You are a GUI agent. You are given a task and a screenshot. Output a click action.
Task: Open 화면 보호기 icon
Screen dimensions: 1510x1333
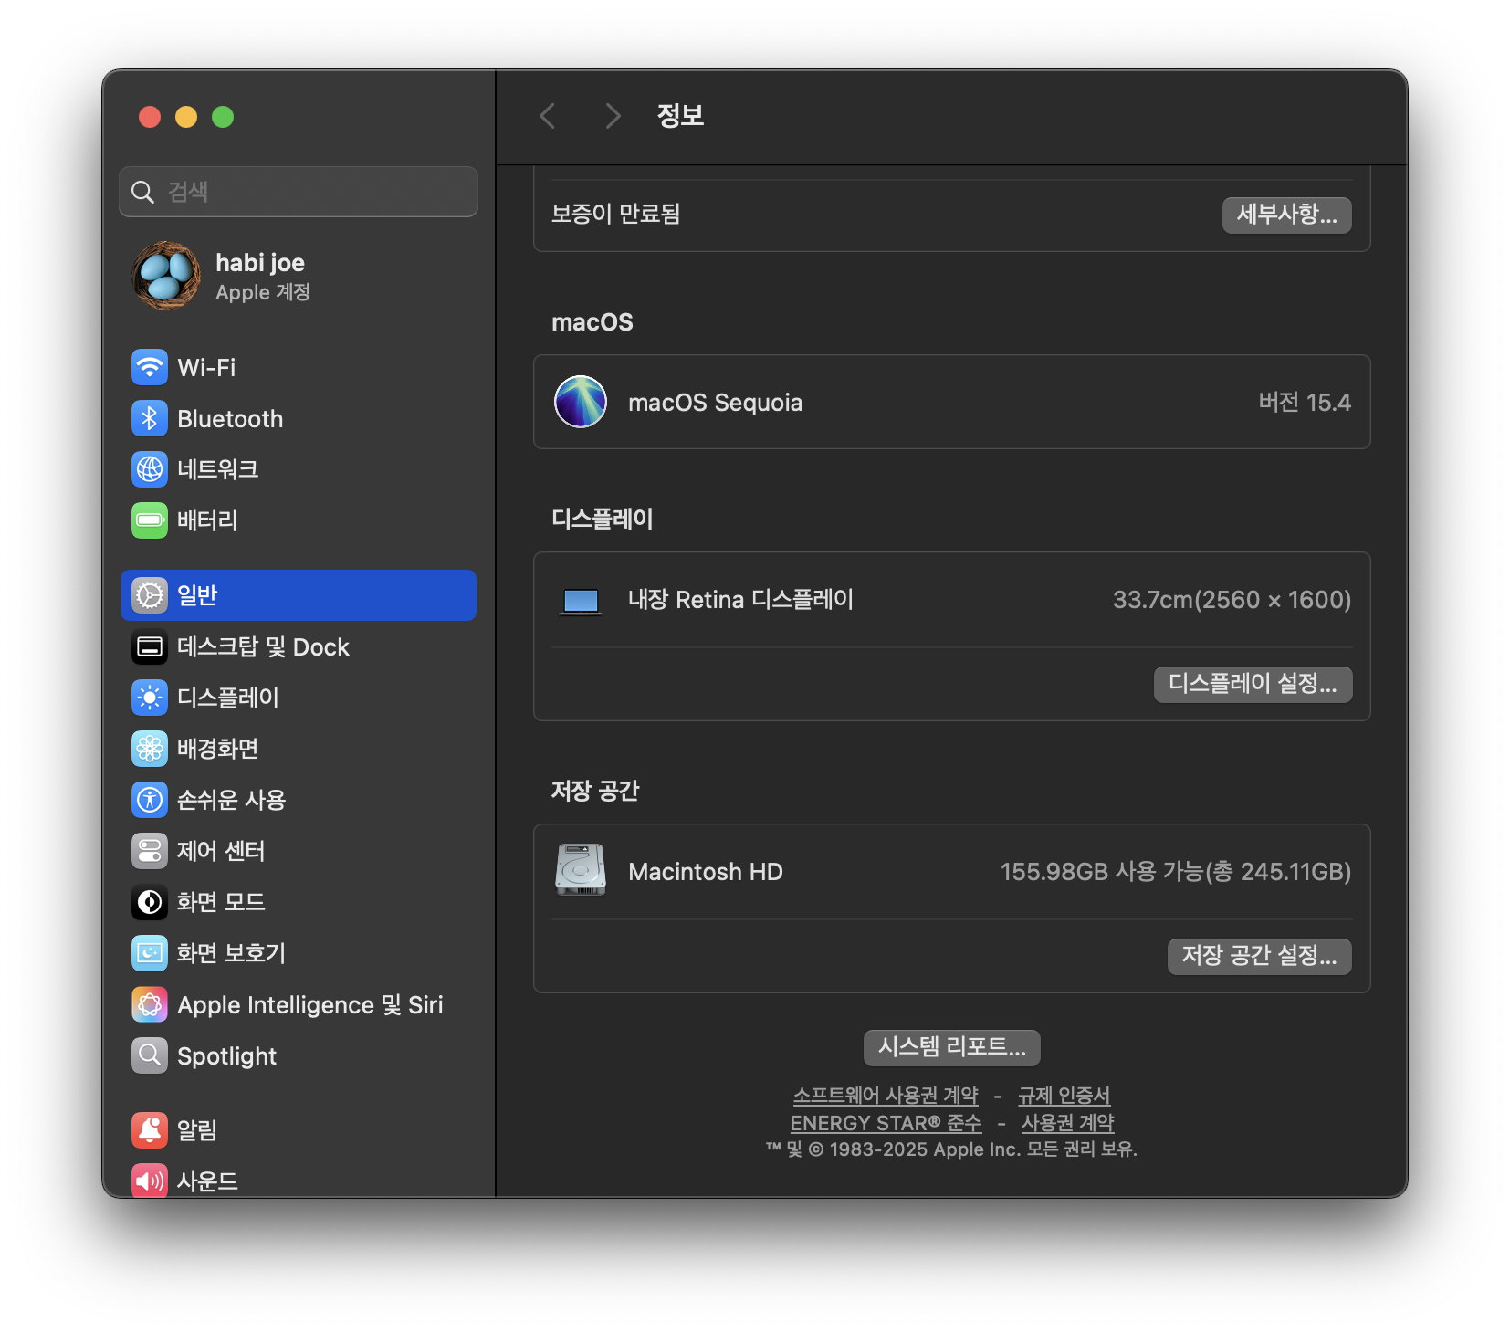pyautogui.click(x=150, y=953)
